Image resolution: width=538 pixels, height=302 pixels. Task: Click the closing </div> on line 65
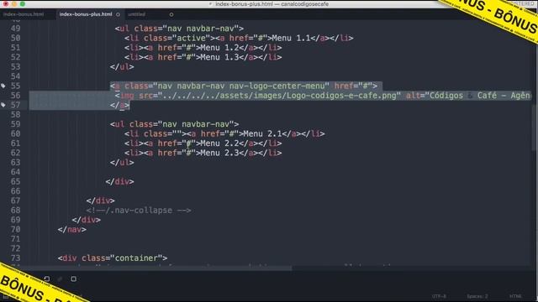pyautogui.click(x=119, y=181)
